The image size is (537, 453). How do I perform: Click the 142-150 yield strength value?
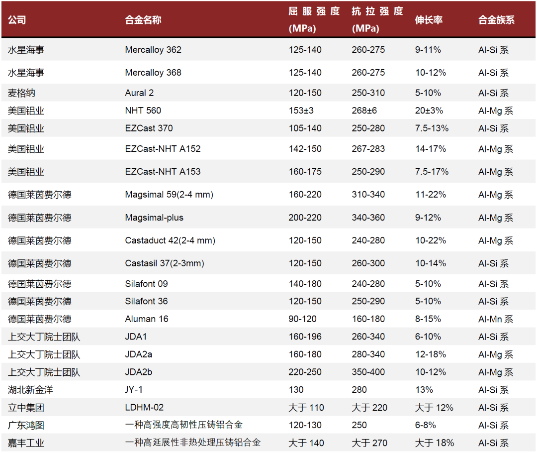305,149
